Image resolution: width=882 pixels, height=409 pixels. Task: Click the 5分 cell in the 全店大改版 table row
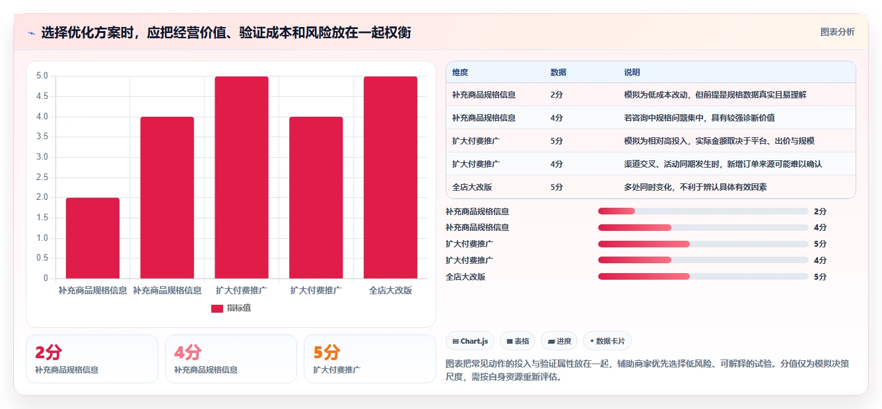click(557, 187)
